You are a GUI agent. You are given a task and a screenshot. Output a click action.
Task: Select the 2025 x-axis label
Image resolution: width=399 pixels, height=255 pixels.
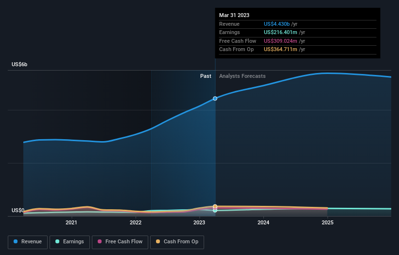click(328, 222)
